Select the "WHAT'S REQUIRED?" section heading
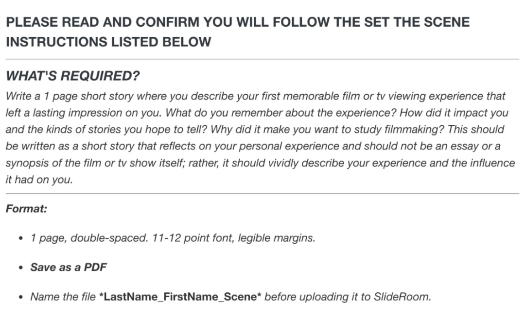This screenshot has height=318, width=525. [72, 76]
